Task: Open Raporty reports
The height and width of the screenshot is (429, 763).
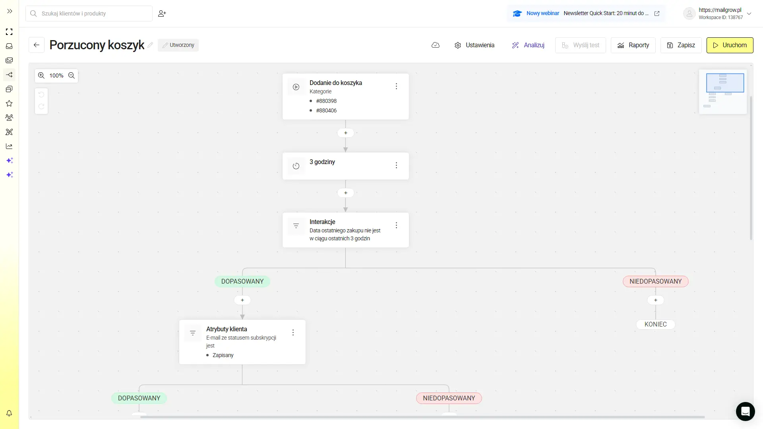Action: [633, 45]
